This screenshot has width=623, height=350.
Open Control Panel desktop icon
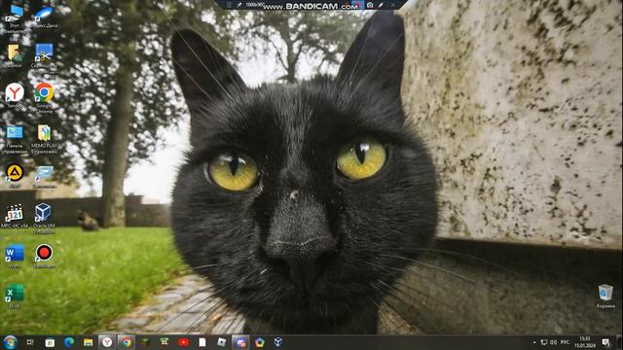pos(15,139)
